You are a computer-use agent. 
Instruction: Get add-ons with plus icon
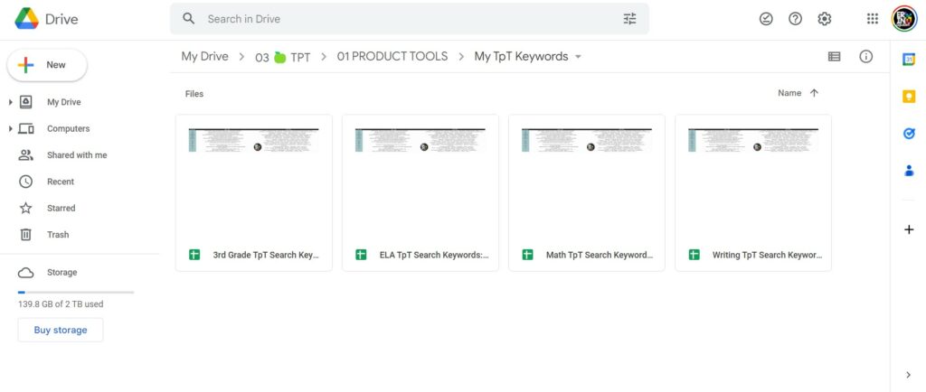coord(910,230)
